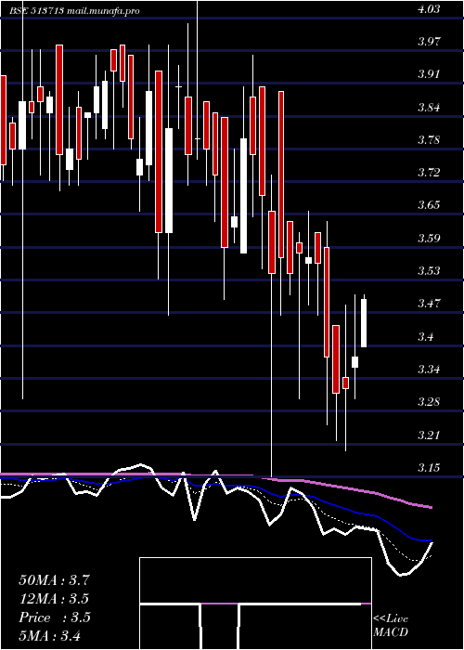Image resolution: width=464 pixels, height=650 pixels.
Task: Click the 3.91 price axis label
Action: click(x=429, y=74)
